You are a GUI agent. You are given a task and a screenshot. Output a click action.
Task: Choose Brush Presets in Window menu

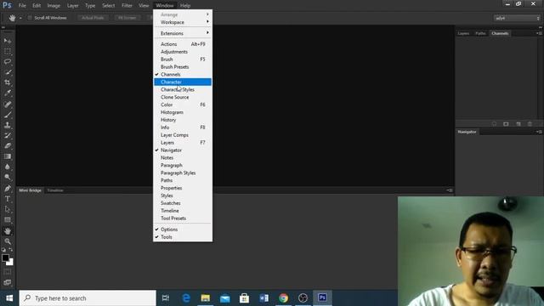(183, 66)
